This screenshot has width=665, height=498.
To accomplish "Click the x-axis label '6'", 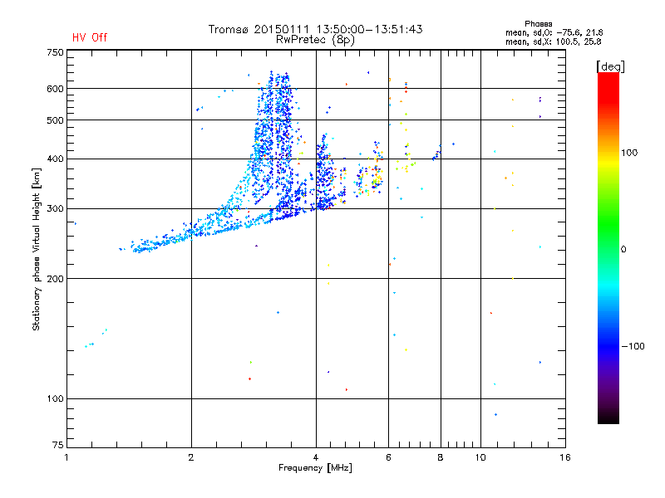I will point(388,457).
